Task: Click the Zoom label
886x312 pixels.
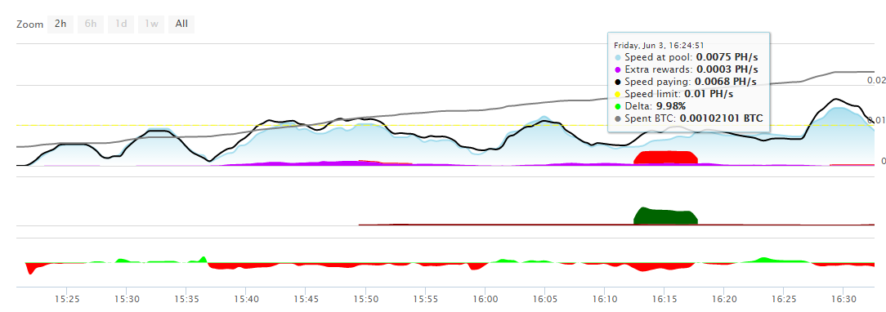Action: point(30,25)
